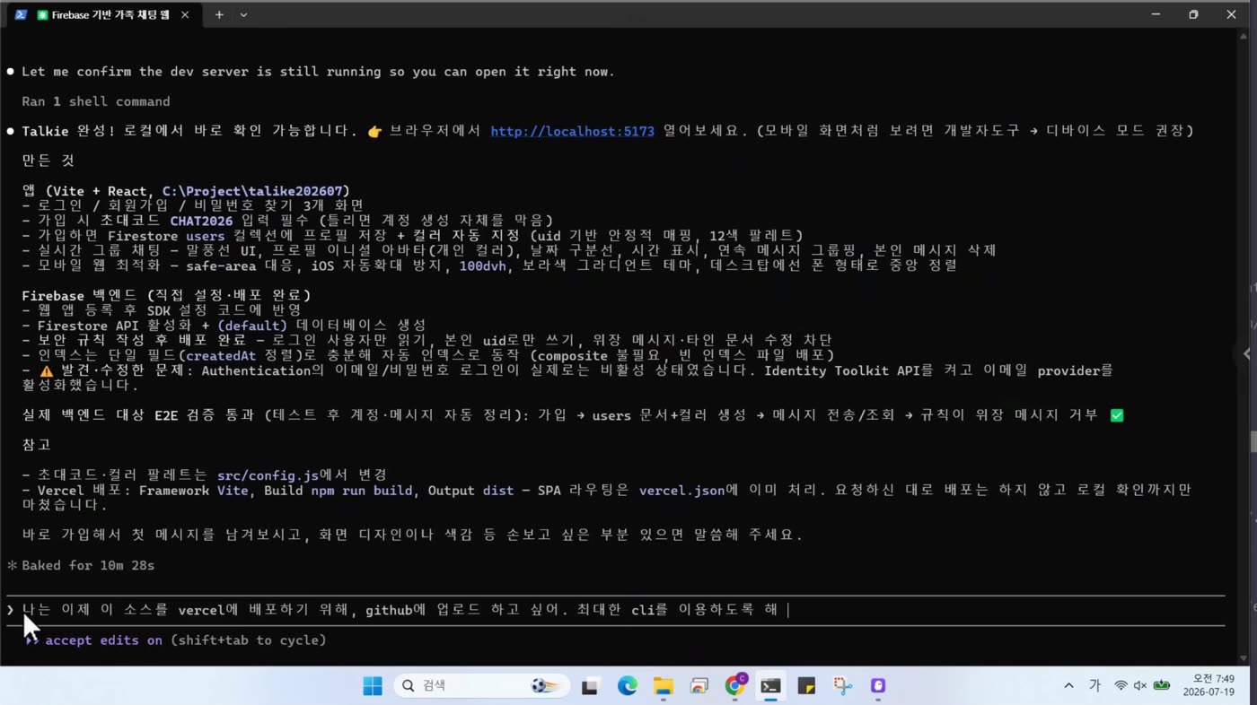The image size is (1257, 705).
Task: Click the side panel arrow at right edge
Action: click(x=1247, y=353)
